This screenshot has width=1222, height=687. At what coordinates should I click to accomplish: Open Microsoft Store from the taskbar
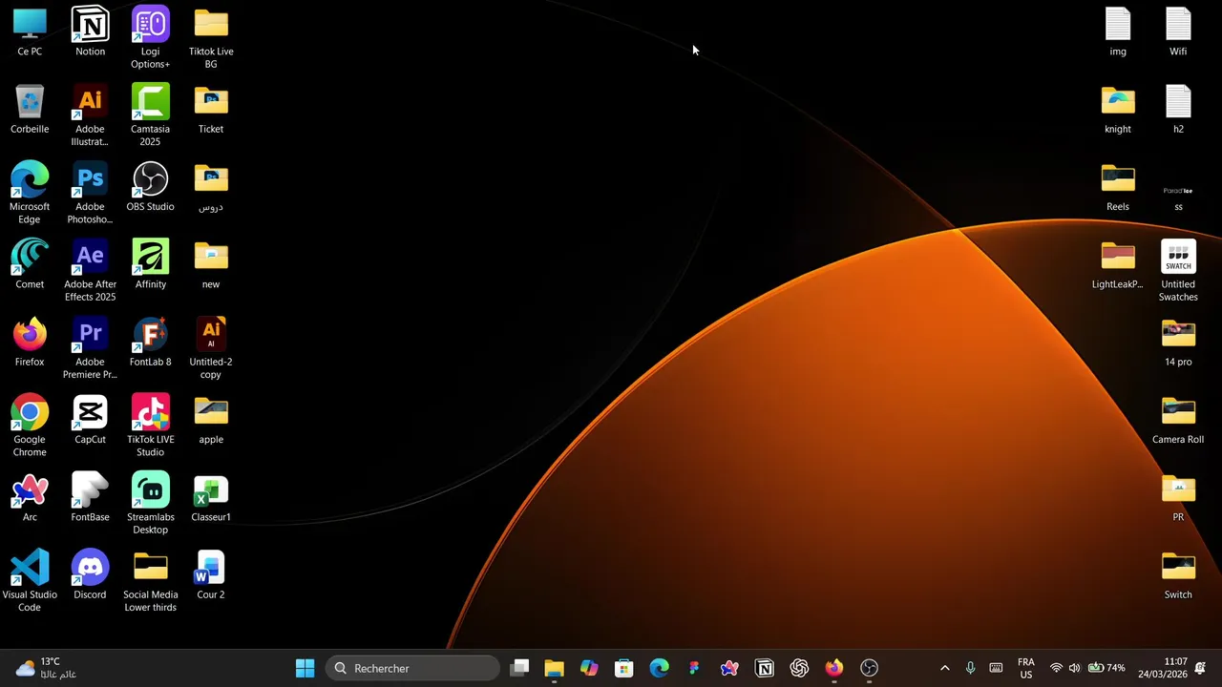click(624, 668)
